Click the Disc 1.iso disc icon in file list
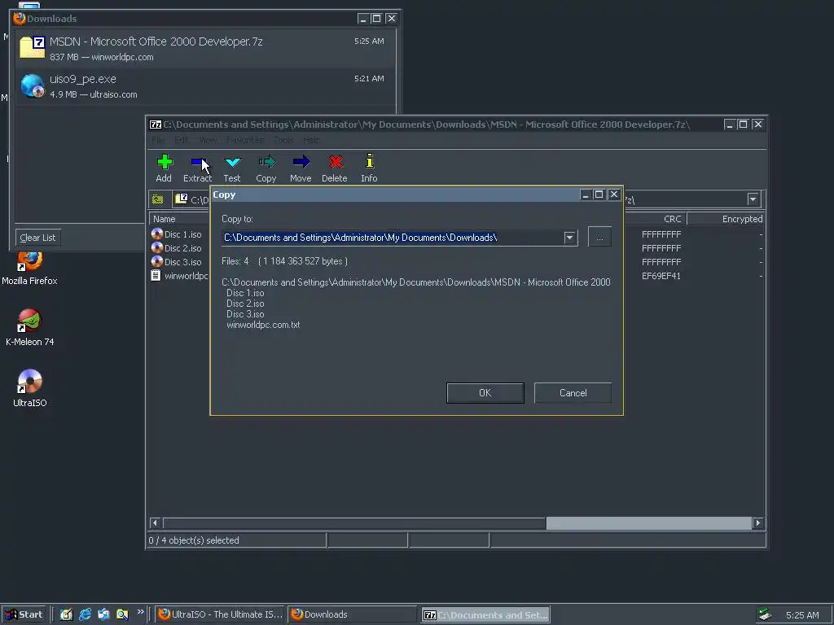Screen dimensions: 834x625 pos(157,234)
